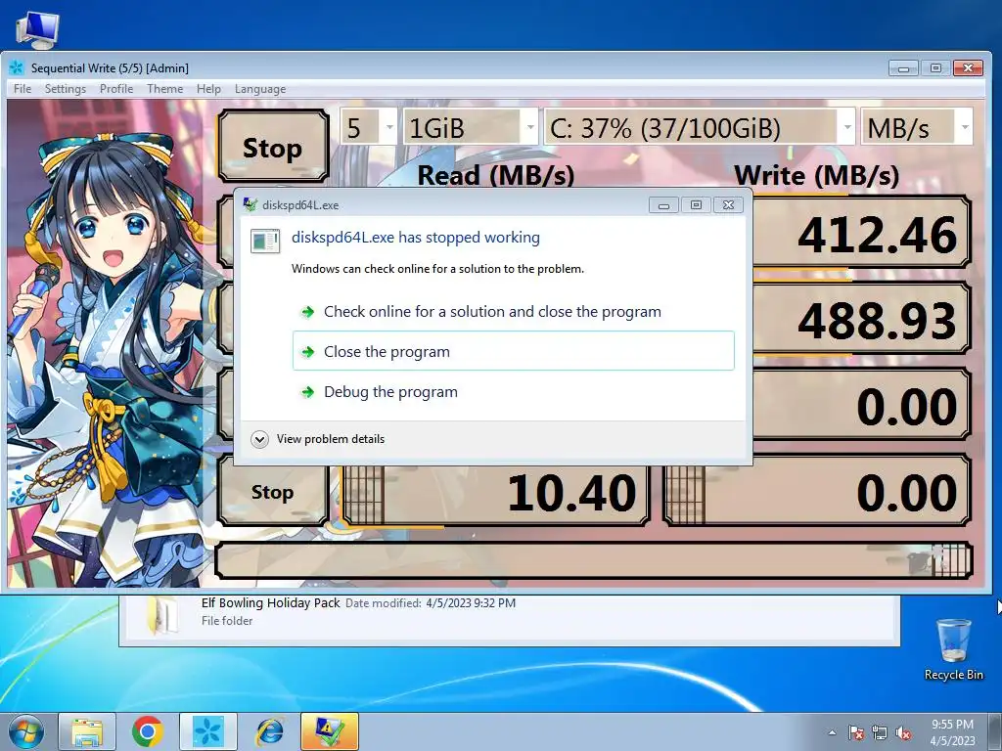Click the empty comment field at bottom

(593, 560)
